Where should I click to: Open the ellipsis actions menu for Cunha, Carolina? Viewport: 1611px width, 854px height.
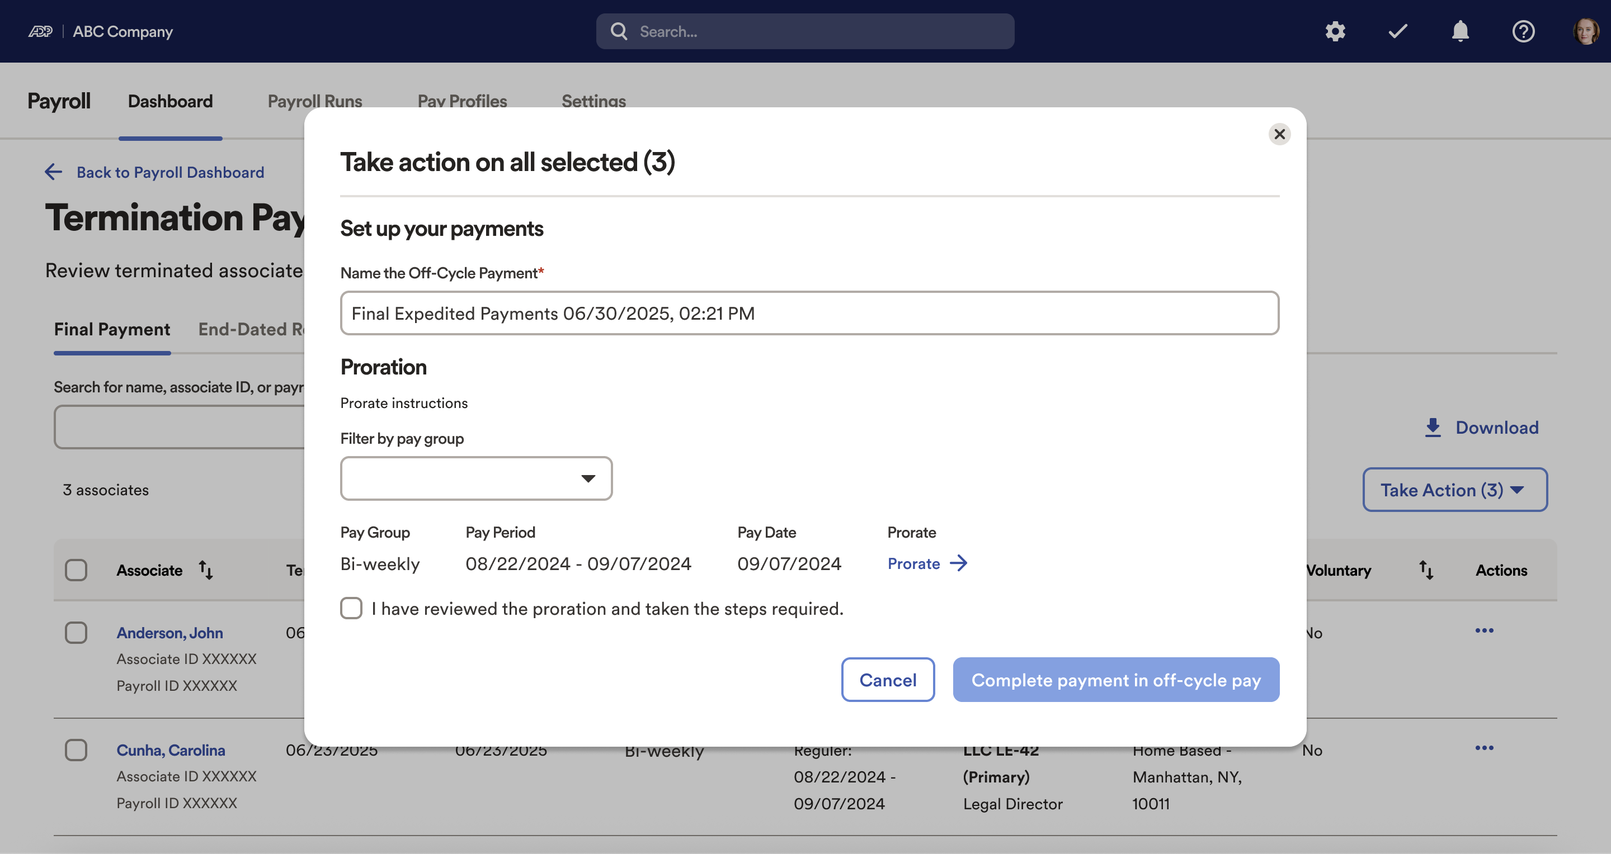1485,748
